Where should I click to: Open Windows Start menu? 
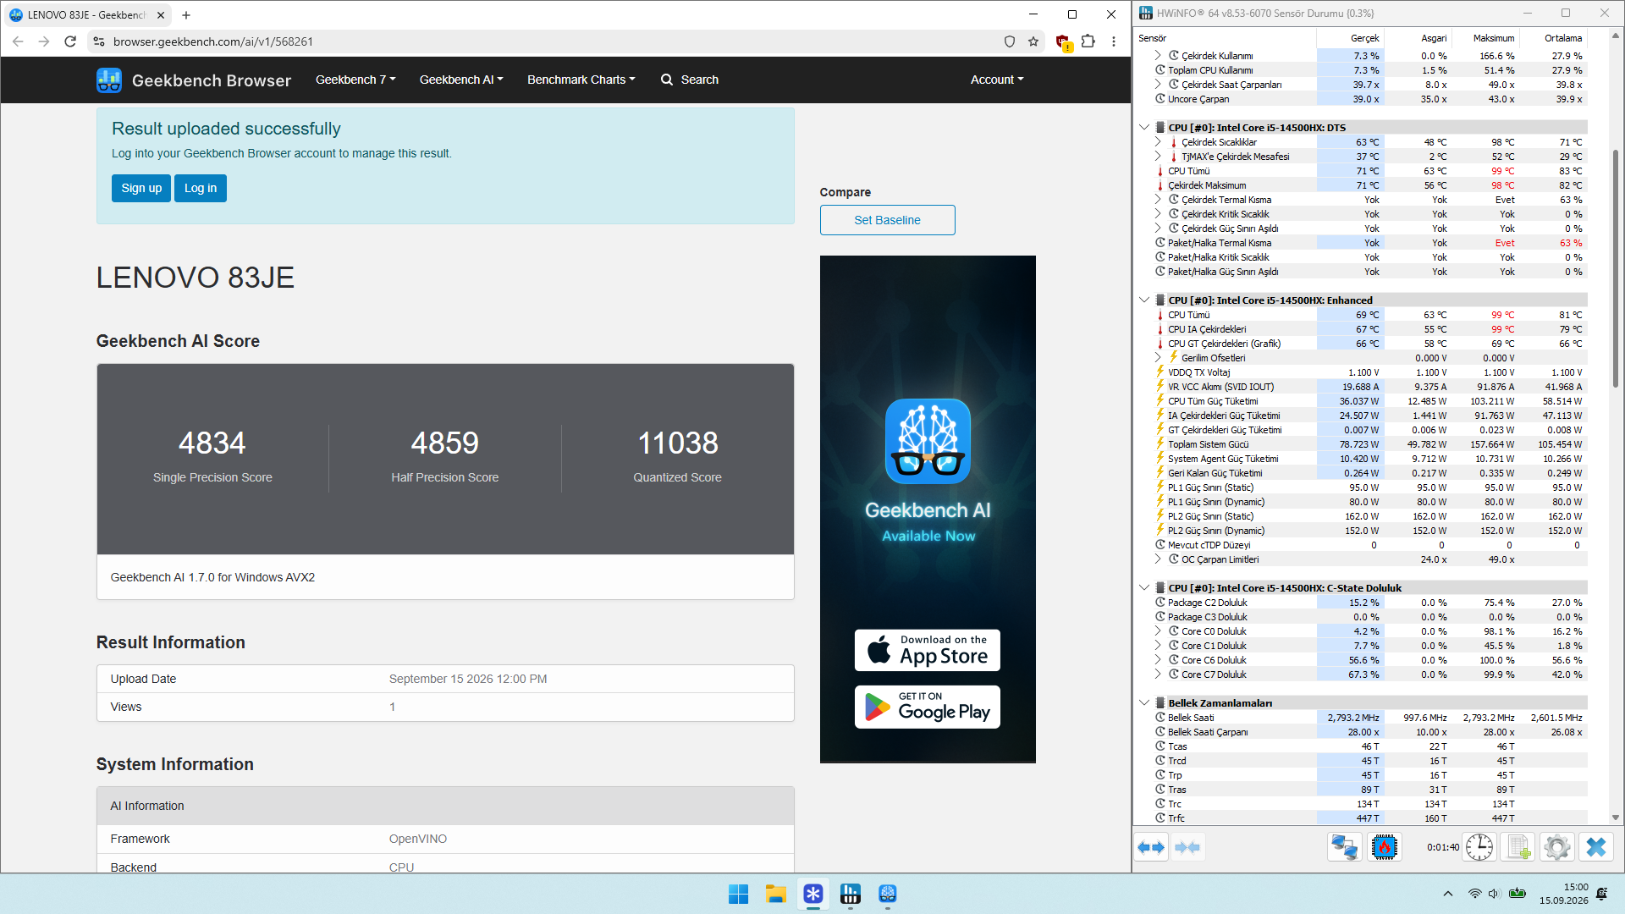tap(738, 894)
